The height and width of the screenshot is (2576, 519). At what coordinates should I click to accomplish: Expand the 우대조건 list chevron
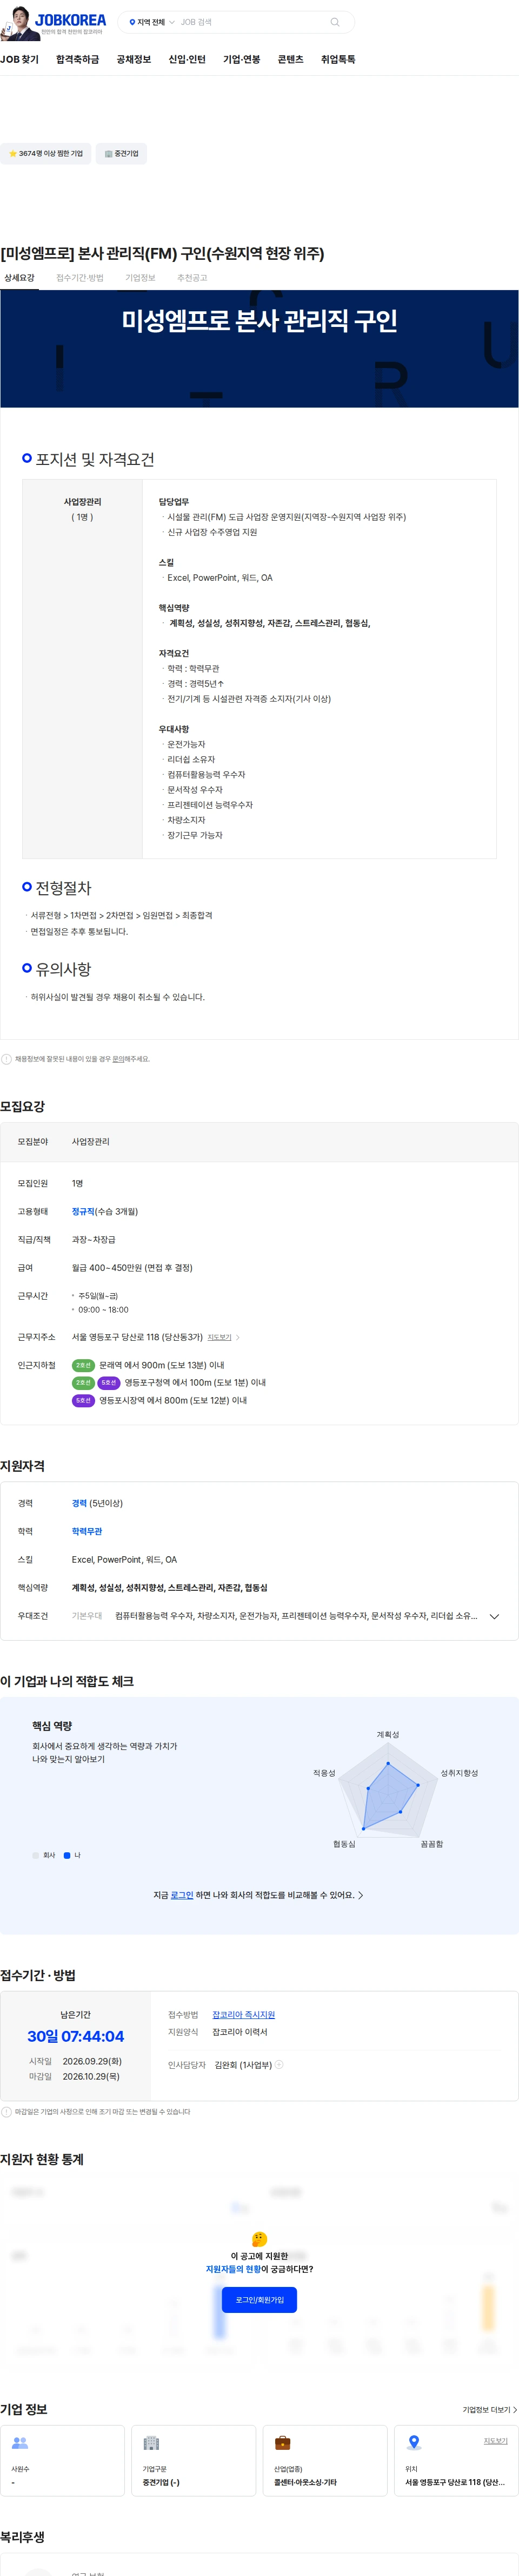coord(494,1616)
